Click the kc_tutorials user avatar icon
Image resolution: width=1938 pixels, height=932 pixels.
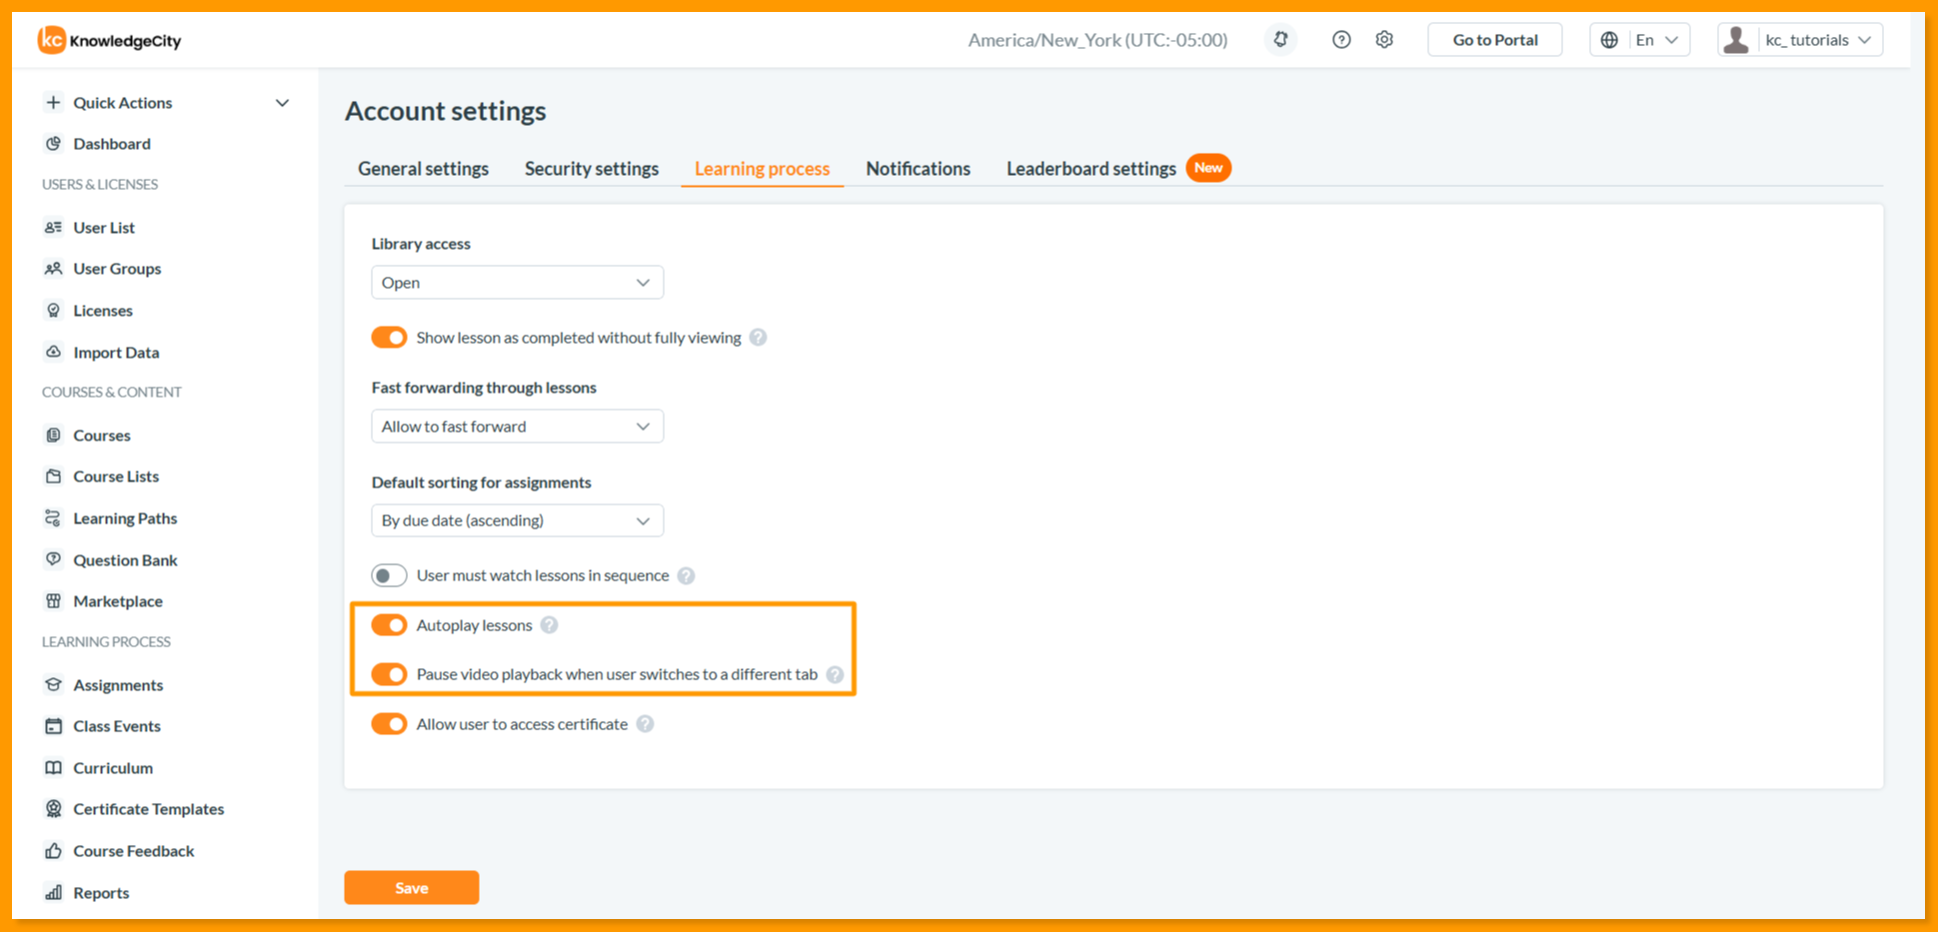pos(1736,40)
